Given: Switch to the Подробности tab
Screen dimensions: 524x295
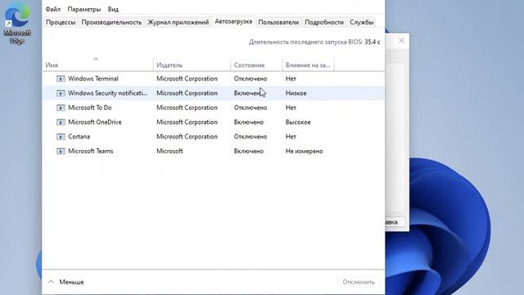Looking at the screenshot, I should pyautogui.click(x=324, y=22).
